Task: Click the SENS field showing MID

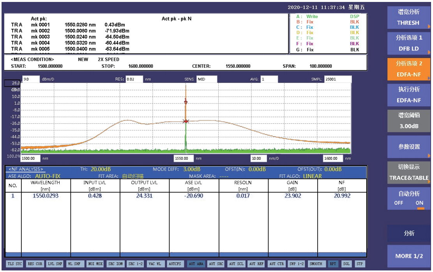Action: point(207,79)
